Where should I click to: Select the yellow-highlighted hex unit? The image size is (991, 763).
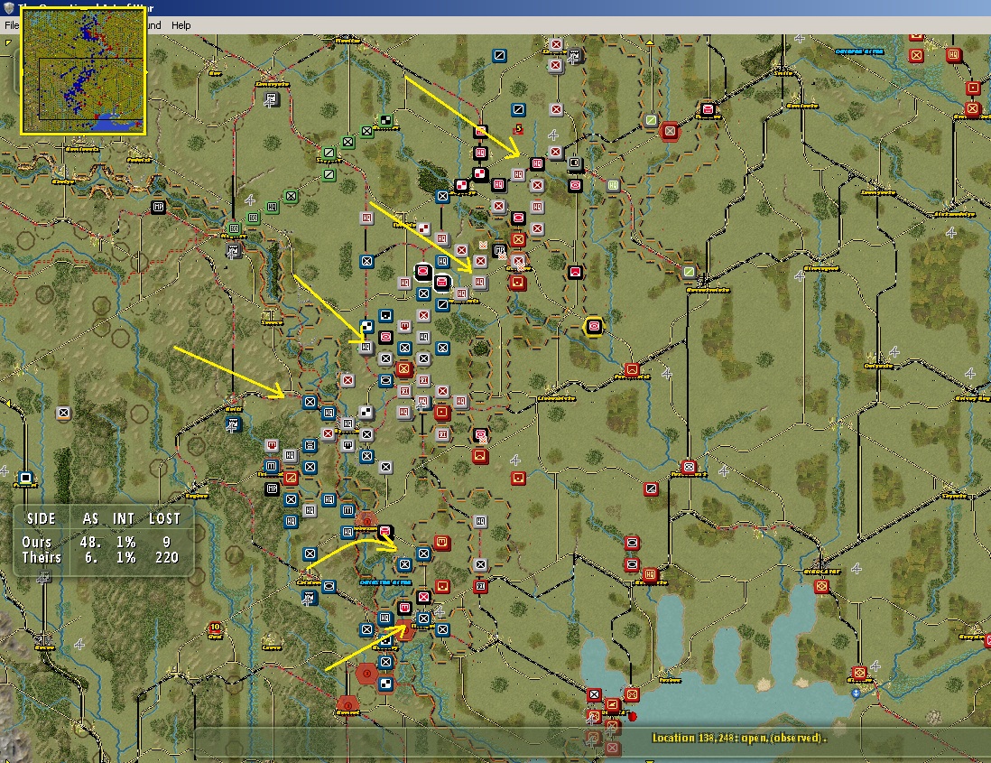click(594, 326)
